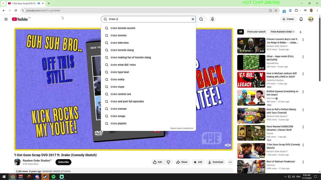Reload the page in Chrome
Viewport: 321px width, 180px height.
pos(16,10)
